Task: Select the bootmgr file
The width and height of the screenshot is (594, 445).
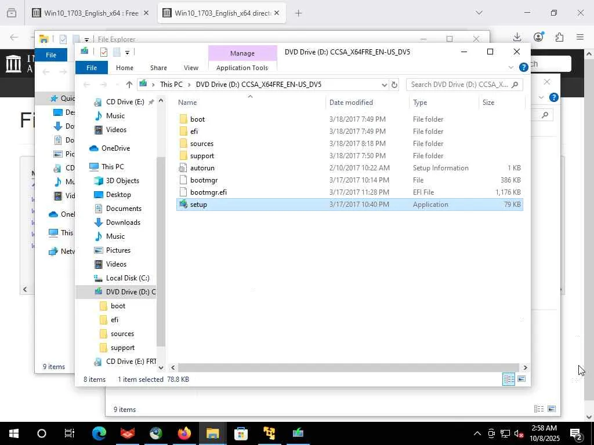Action: click(x=204, y=180)
